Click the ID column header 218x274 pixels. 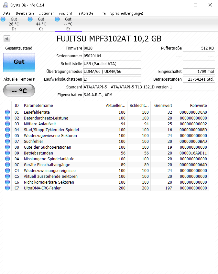16,106
